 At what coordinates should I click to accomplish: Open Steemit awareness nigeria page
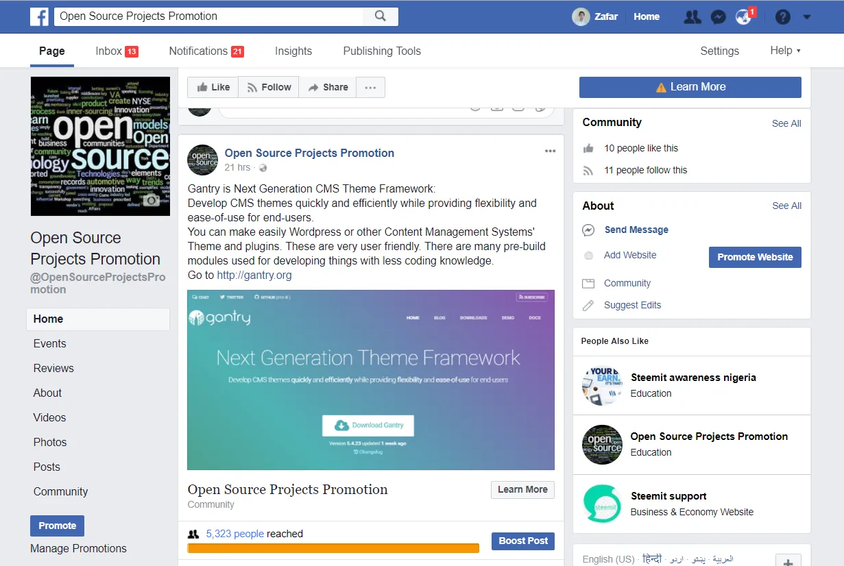(693, 378)
